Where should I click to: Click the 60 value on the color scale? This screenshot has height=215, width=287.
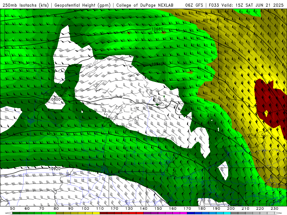click(x=27, y=209)
